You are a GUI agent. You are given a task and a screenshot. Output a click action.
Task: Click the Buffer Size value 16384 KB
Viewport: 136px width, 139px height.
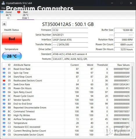[124, 30]
